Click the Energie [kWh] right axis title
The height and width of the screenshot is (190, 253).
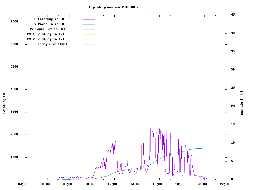pyautogui.click(x=242, y=103)
